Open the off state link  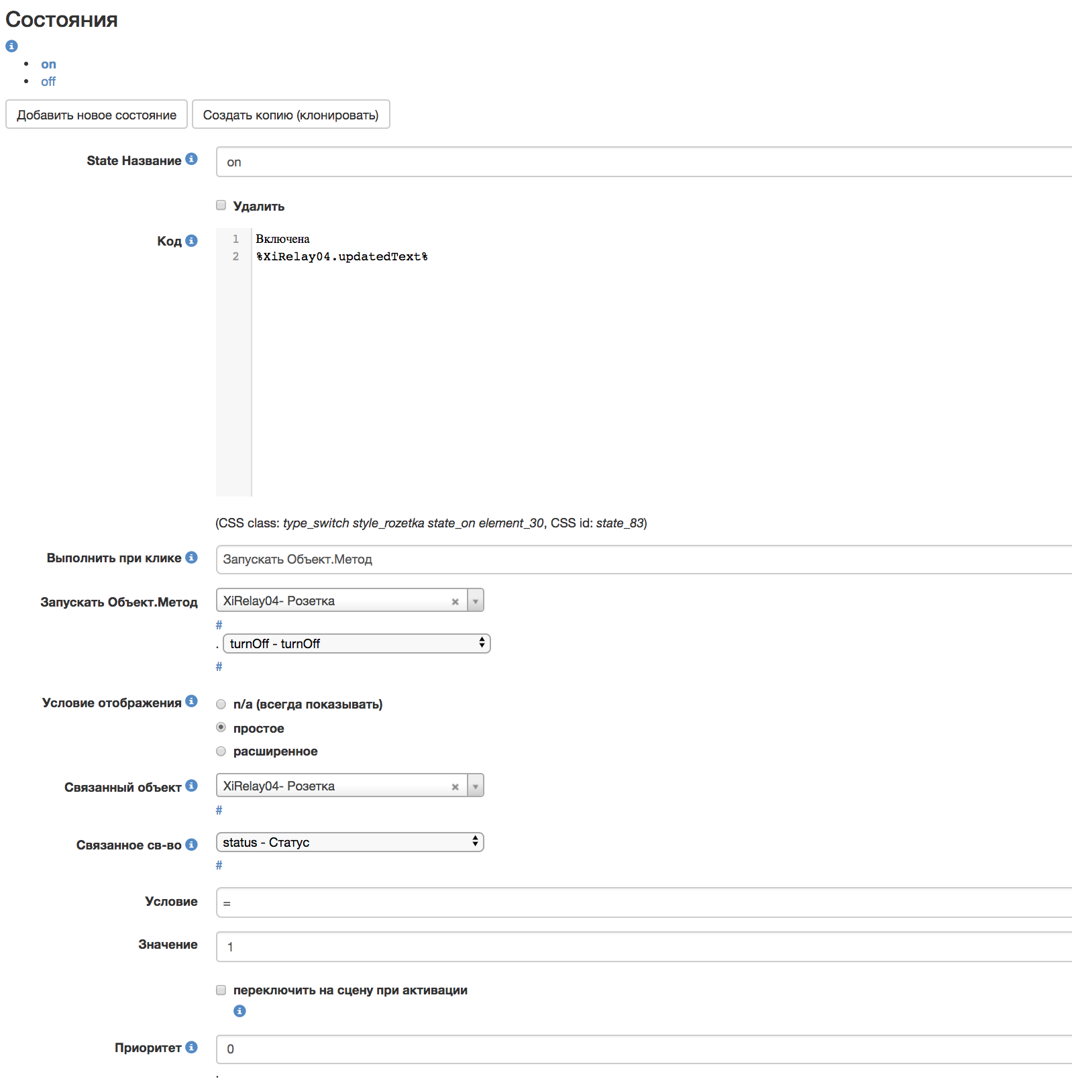pyautogui.click(x=48, y=81)
